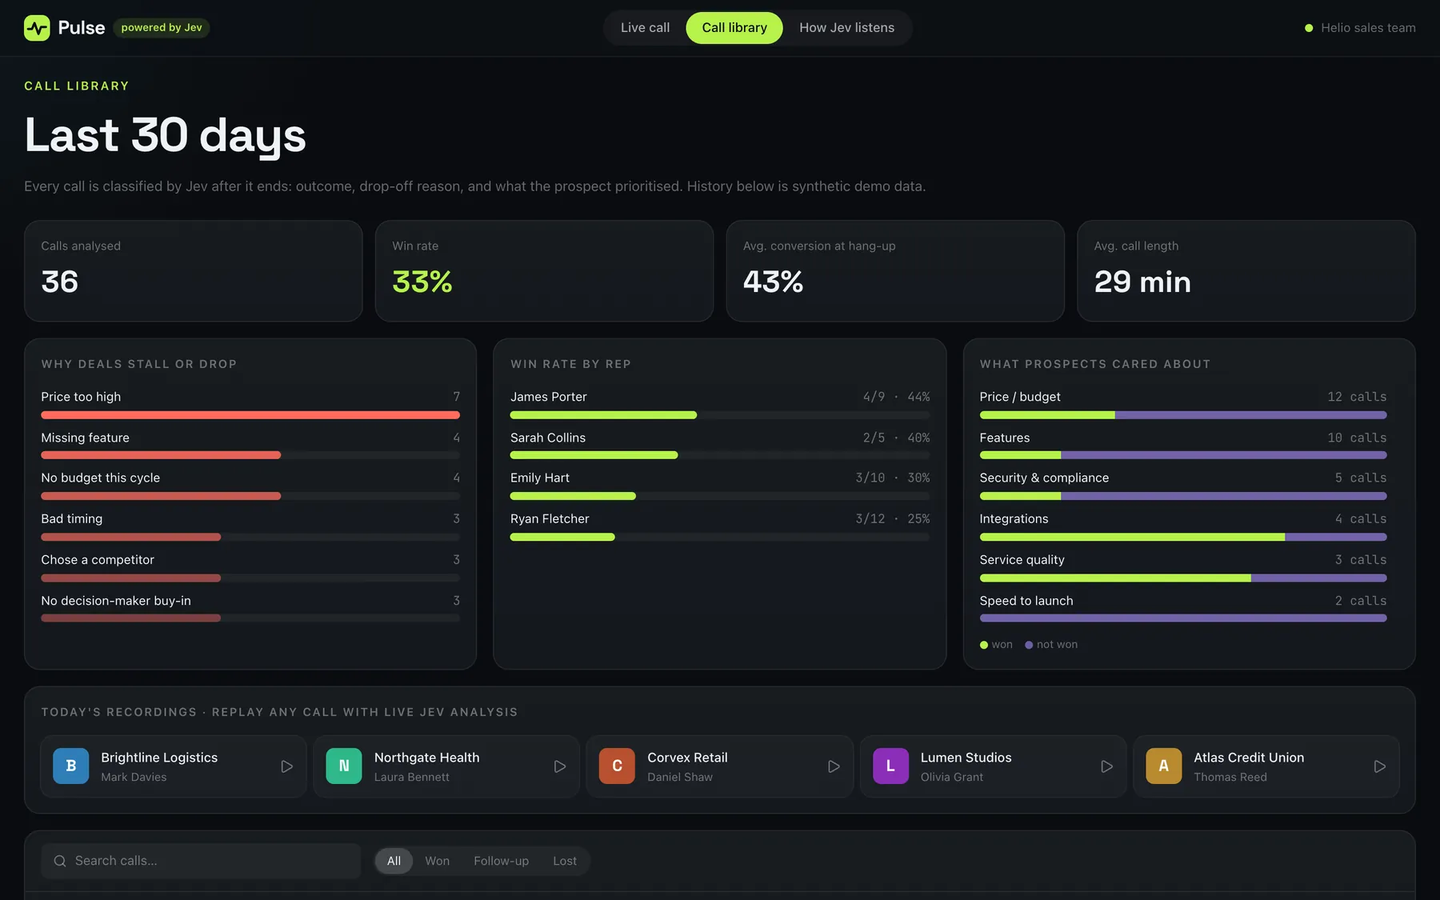
Task: Play the Northgate Health recording
Action: point(560,766)
